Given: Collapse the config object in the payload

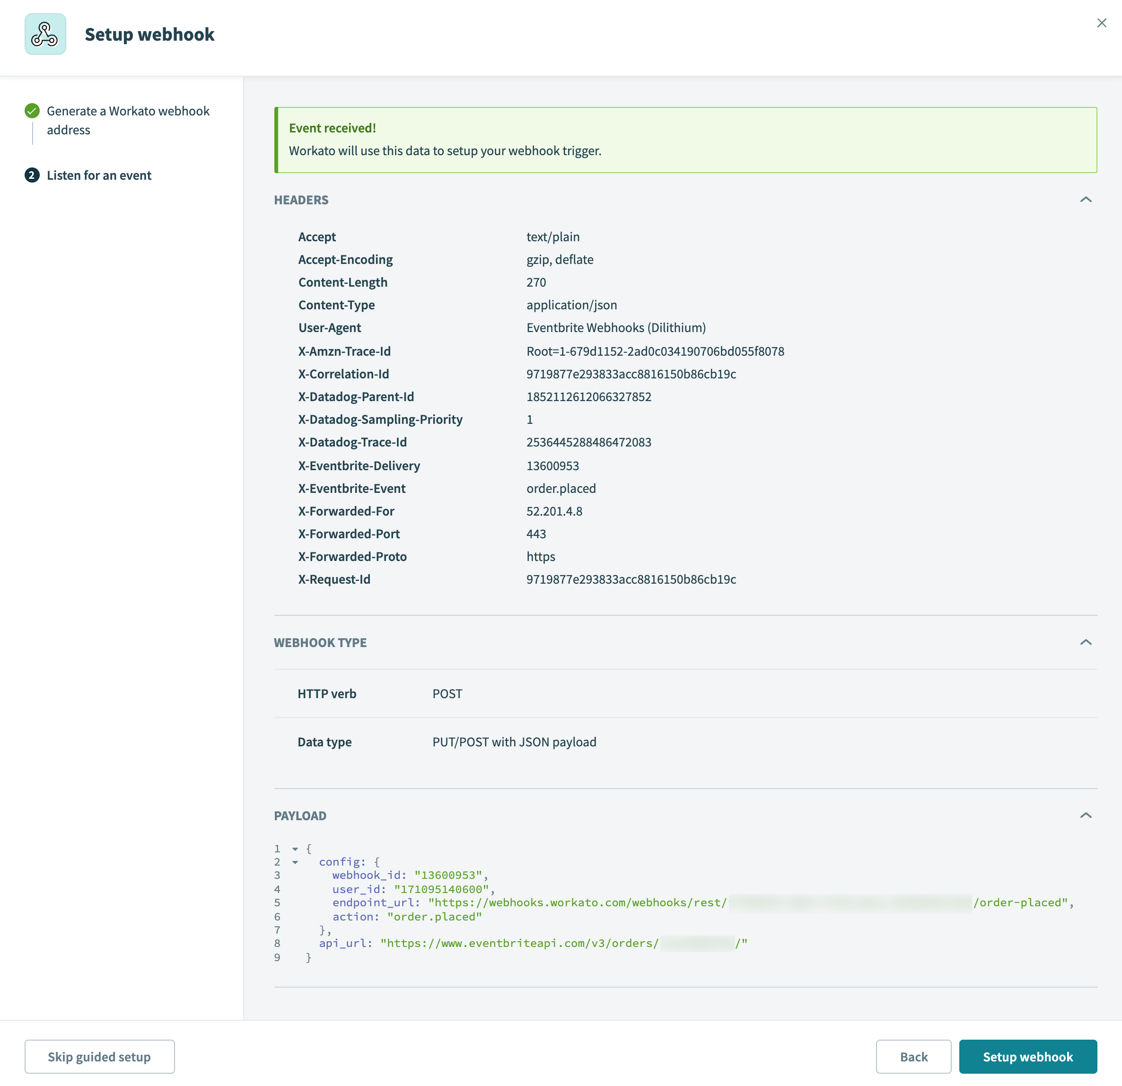Looking at the screenshot, I should click(294, 862).
